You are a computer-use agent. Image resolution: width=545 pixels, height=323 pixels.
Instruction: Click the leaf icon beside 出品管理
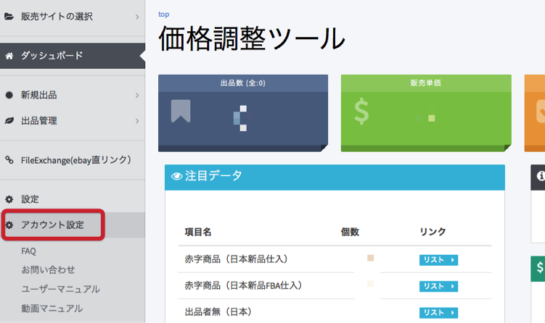(9, 121)
